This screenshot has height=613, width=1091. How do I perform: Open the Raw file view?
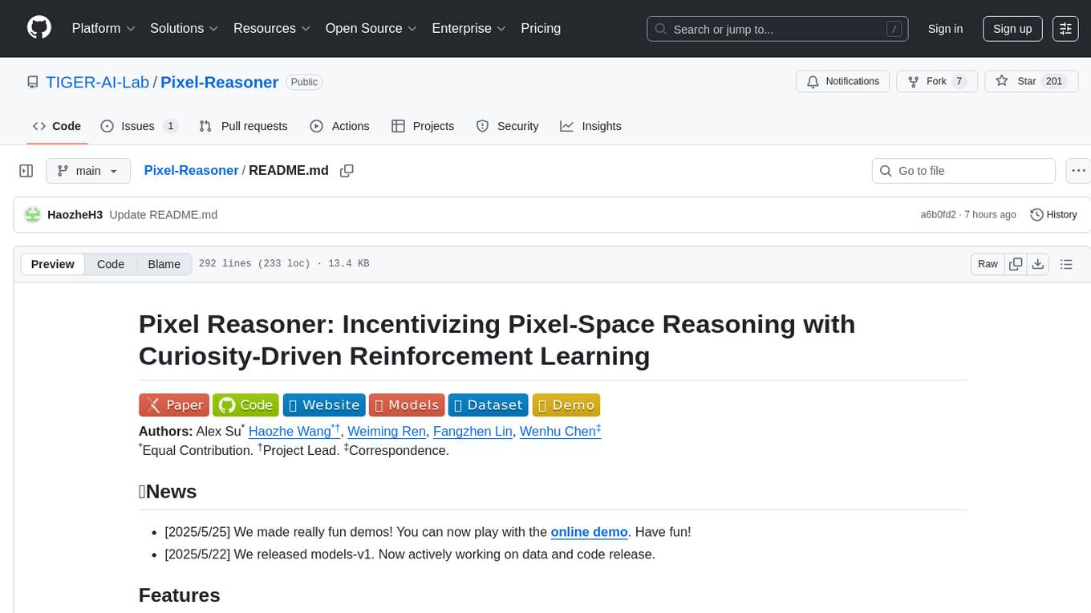pyautogui.click(x=988, y=264)
